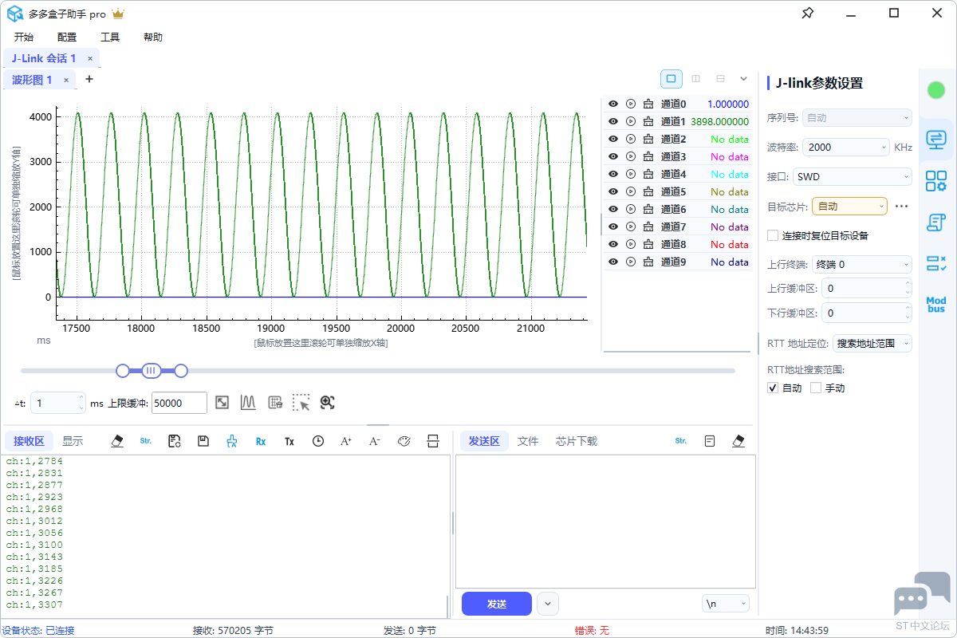Viewport: 957px width, 638px height.
Task: Toggle Str. mode in the send toolbar
Action: point(680,441)
